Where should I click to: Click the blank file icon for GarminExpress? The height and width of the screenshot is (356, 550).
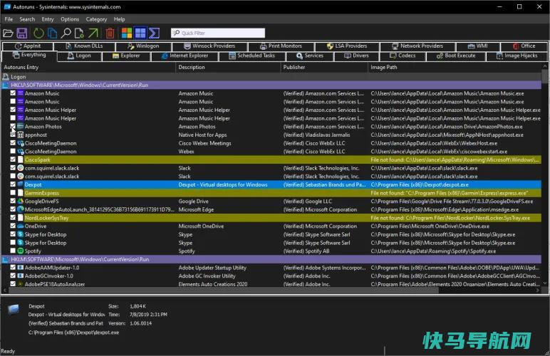tap(21, 193)
